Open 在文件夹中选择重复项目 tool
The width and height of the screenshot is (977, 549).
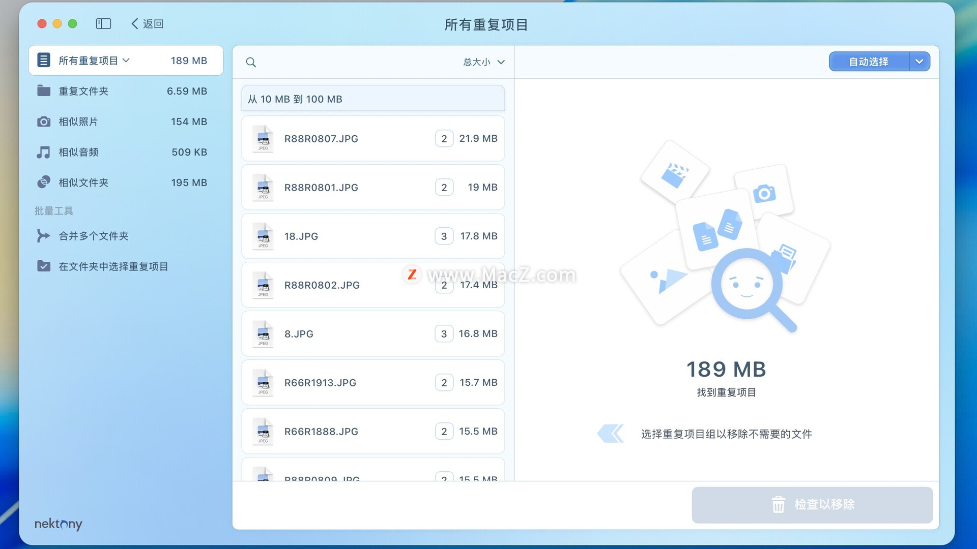[113, 266]
